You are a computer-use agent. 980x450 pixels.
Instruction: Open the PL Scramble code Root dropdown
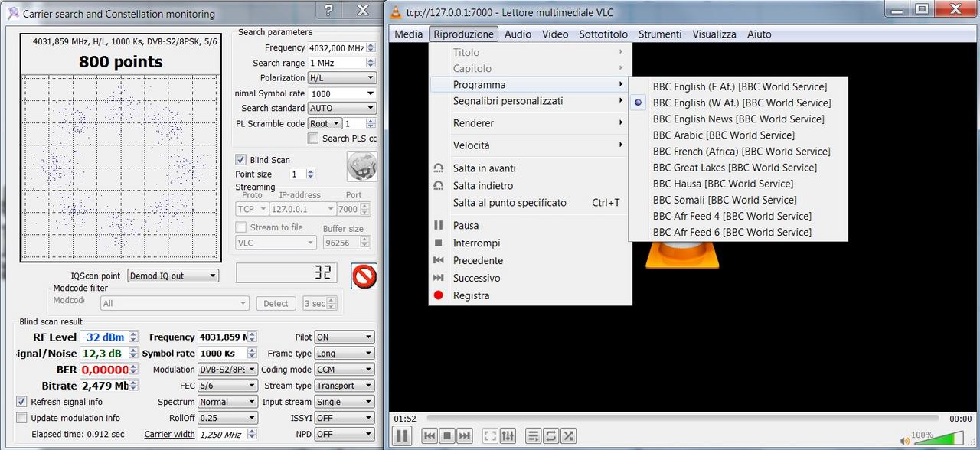click(324, 124)
